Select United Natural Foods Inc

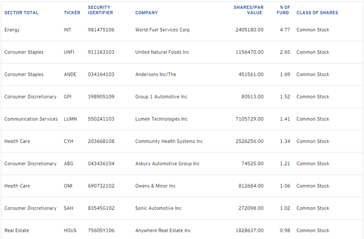coord(162,52)
